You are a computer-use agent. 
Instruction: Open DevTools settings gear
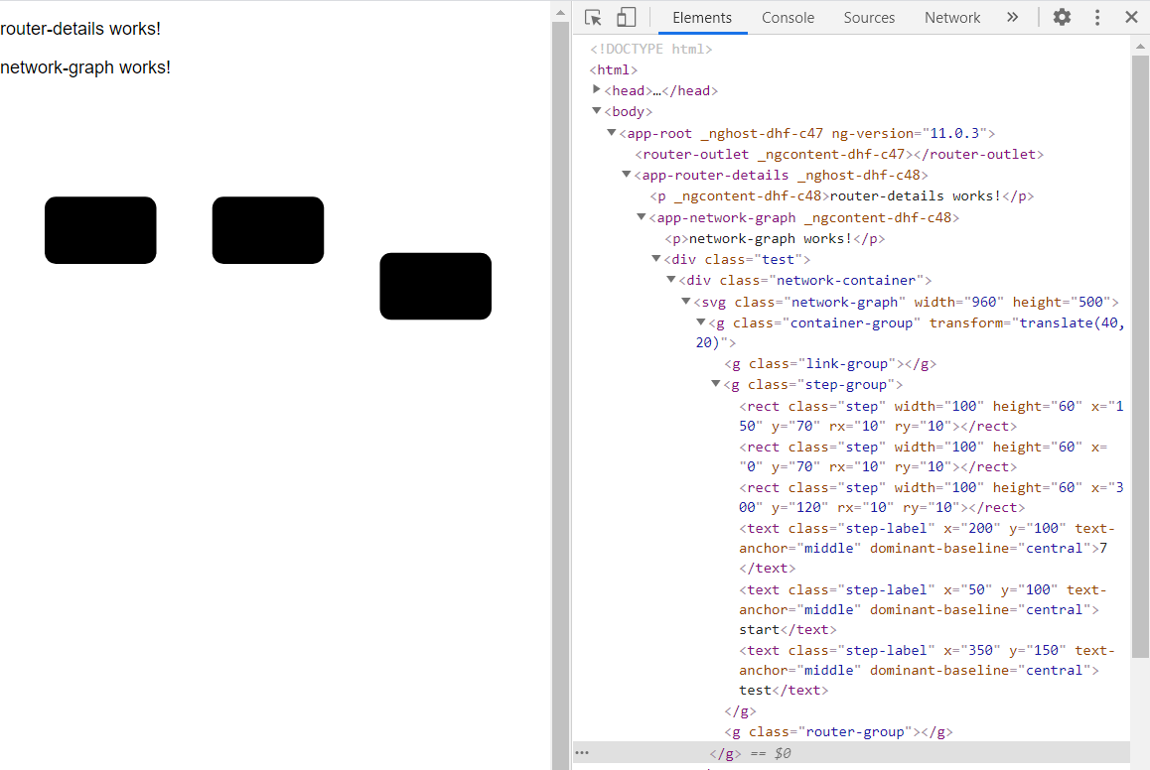pyautogui.click(x=1062, y=17)
